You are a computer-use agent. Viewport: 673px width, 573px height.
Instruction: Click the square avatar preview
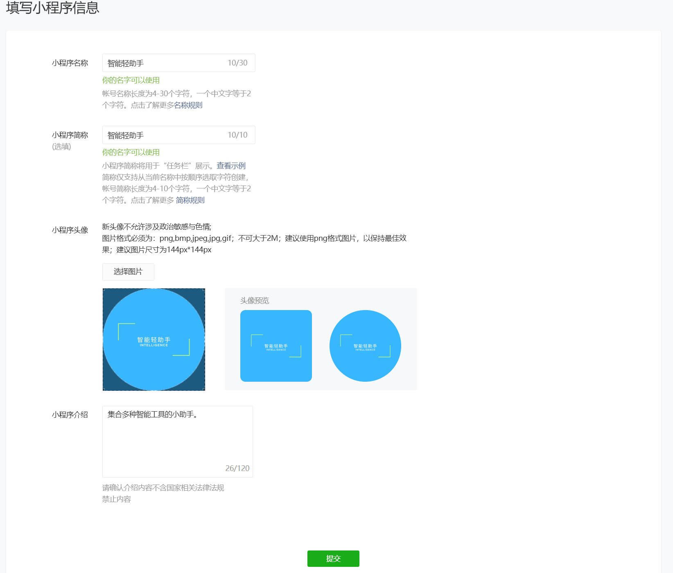click(x=276, y=346)
